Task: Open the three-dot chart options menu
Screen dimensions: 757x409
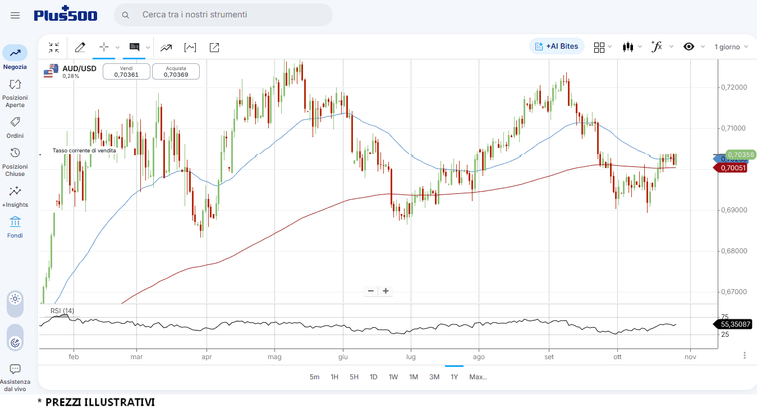Action: [x=745, y=355]
